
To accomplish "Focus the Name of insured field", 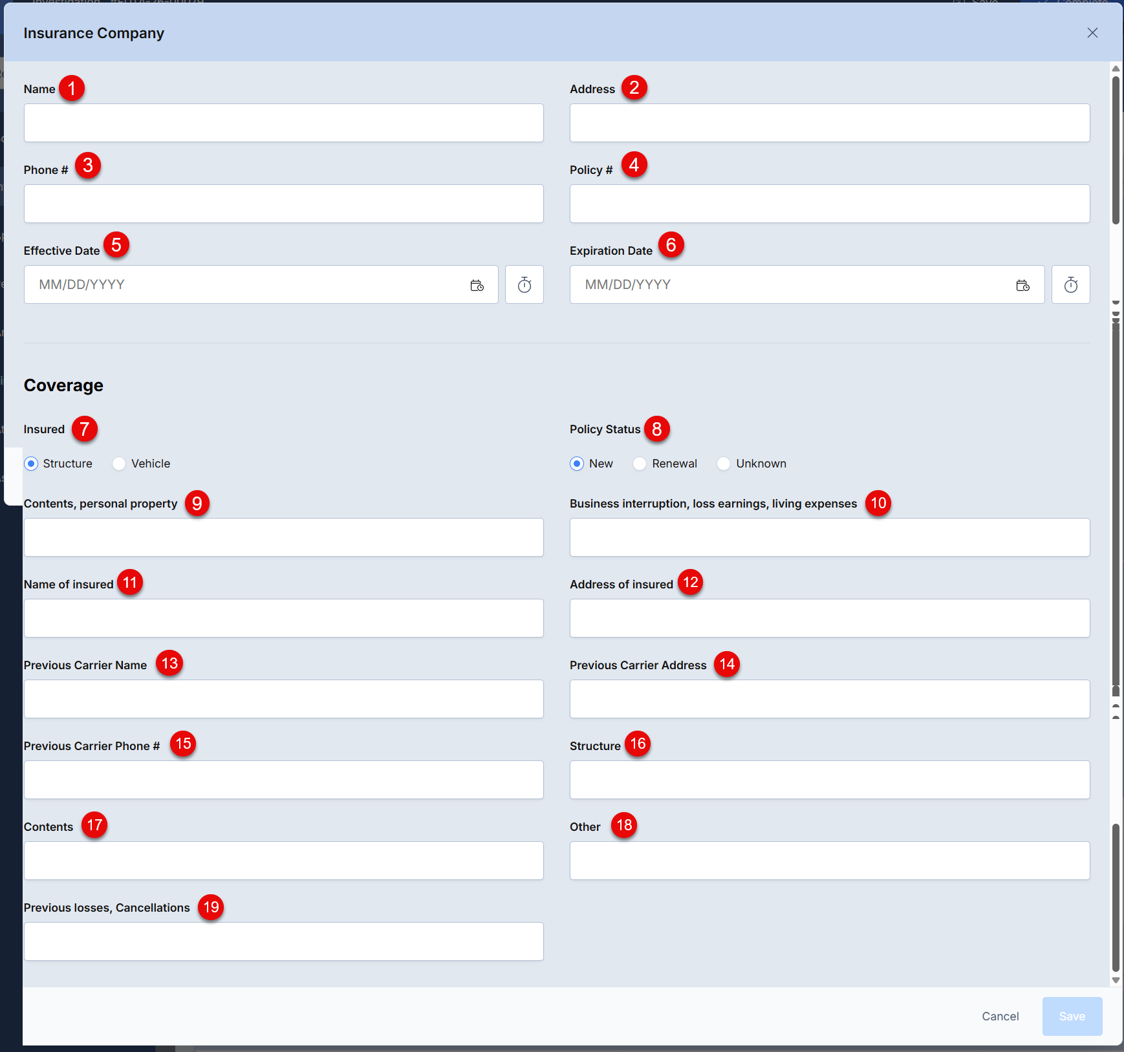I will 284,618.
